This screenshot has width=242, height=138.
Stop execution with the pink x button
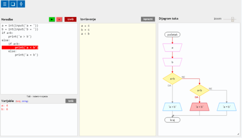59,19
